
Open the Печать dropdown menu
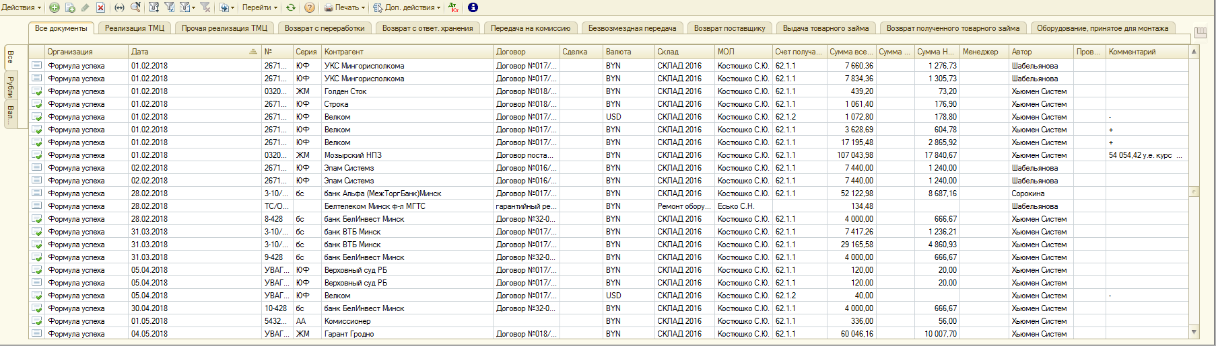(x=345, y=7)
